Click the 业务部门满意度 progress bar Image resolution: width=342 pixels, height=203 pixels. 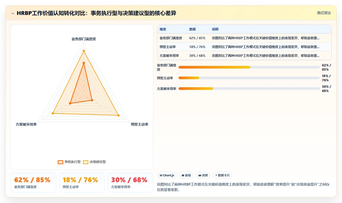[249, 67]
